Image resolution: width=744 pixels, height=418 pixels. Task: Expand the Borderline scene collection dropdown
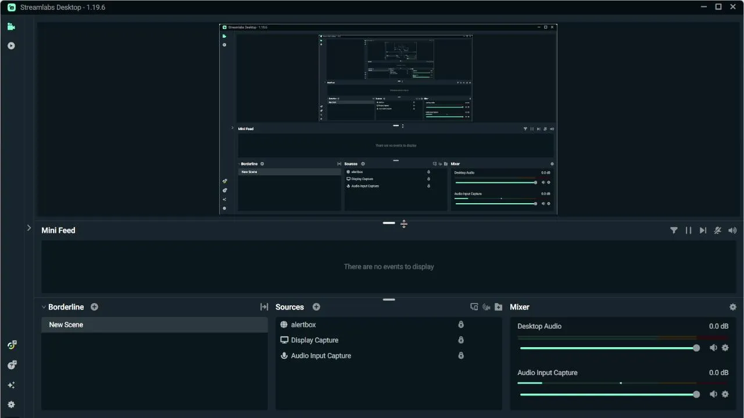[44, 307]
